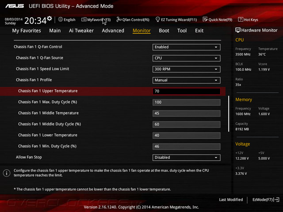Click the +3.3V voltage reading 3.376 V
Viewport: 283px width, 212px height.
point(241,174)
